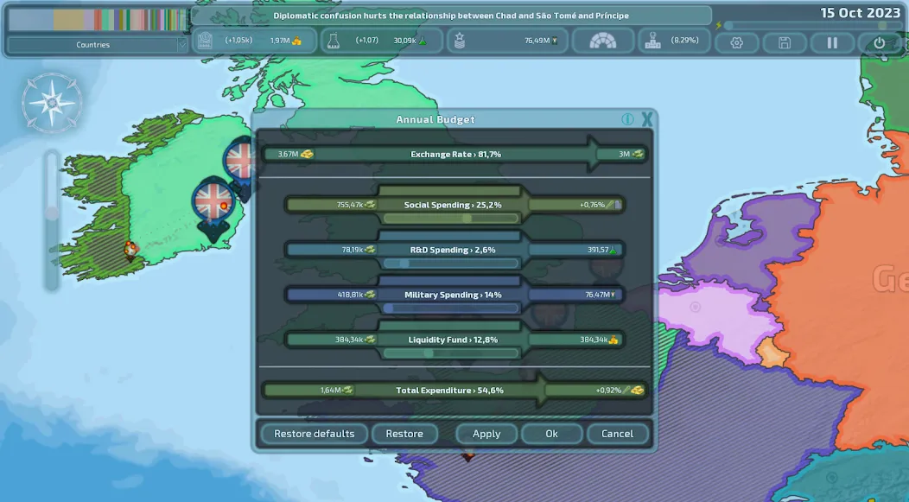The height and width of the screenshot is (502, 909).
Task: Click the compass rose on the map
Action: [52, 102]
